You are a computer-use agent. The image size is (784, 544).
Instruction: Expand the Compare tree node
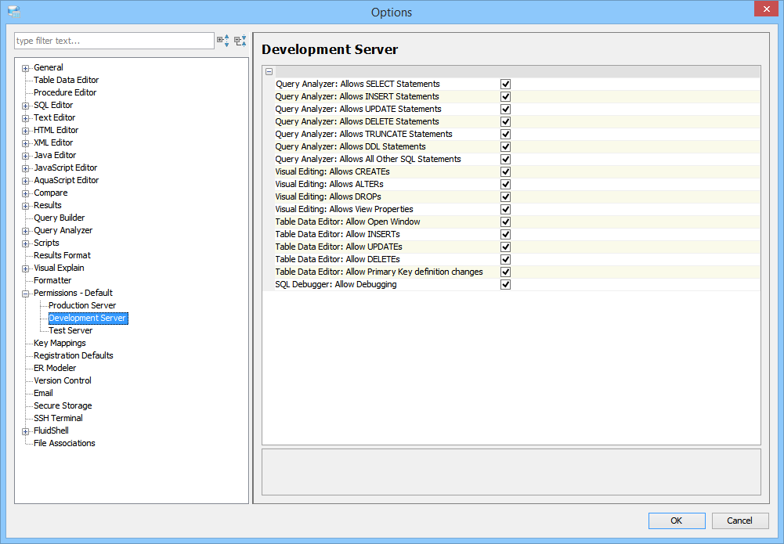coord(26,193)
